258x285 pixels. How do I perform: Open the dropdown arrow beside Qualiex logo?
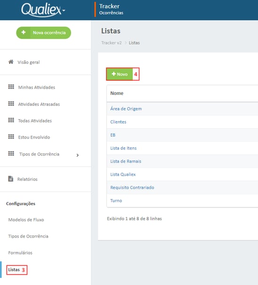click(64, 10)
